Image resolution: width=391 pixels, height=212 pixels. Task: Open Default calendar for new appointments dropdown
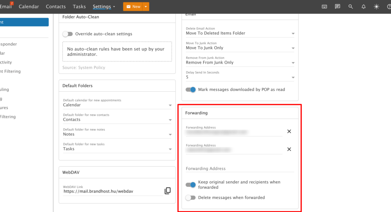tap(117, 105)
